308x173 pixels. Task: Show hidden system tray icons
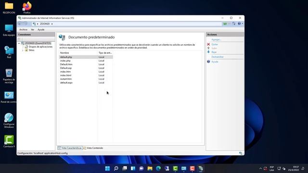260,169
